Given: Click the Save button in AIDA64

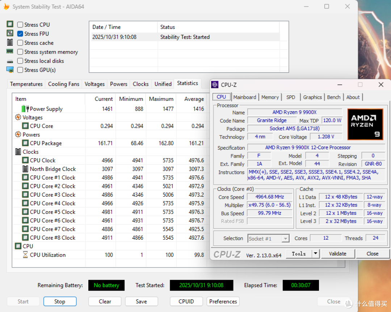Looking at the screenshot, I should click(142, 302).
